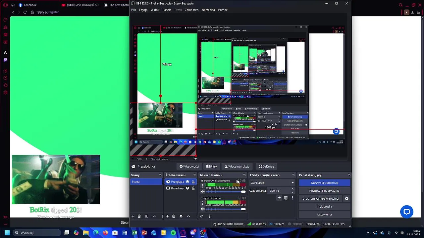Screen dimensions: 424x238
Task: Reload the tipply.pl page in Opera
Action: 25,12
